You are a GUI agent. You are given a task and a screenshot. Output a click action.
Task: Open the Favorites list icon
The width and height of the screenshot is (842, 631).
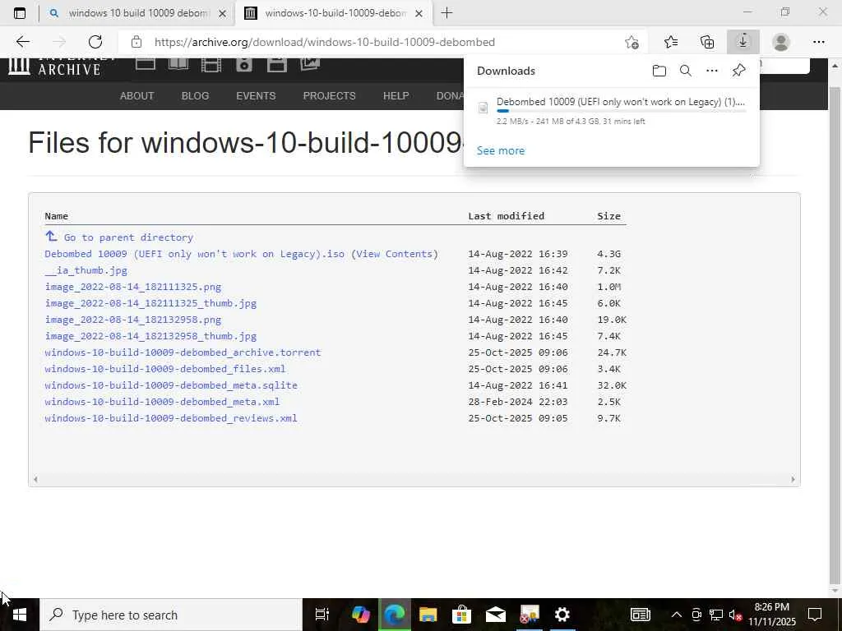671,42
